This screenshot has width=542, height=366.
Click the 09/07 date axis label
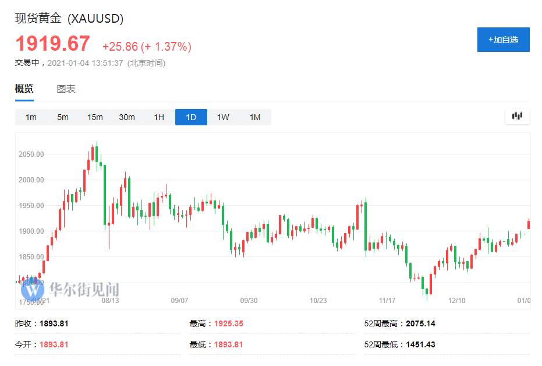click(179, 301)
